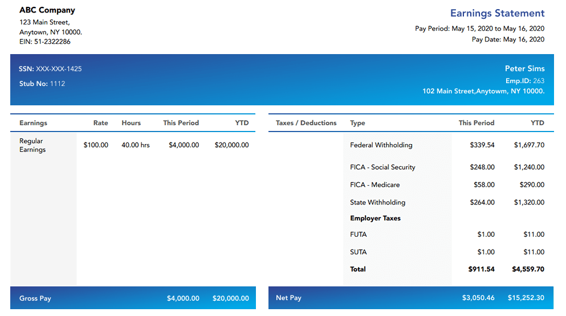Select the address line '123 Main Street,'

tap(45, 22)
